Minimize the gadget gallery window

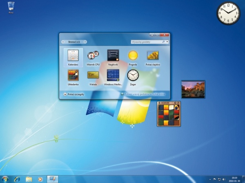[x=152, y=35]
